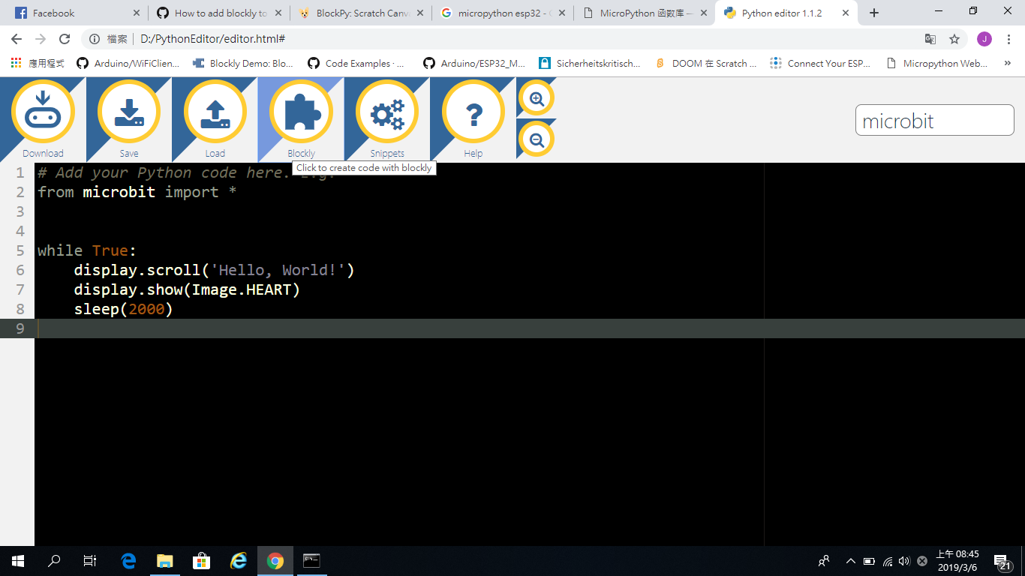Click the Blockly puzzle-piece icon
Viewport: 1025px width, 576px height.
[x=301, y=111]
